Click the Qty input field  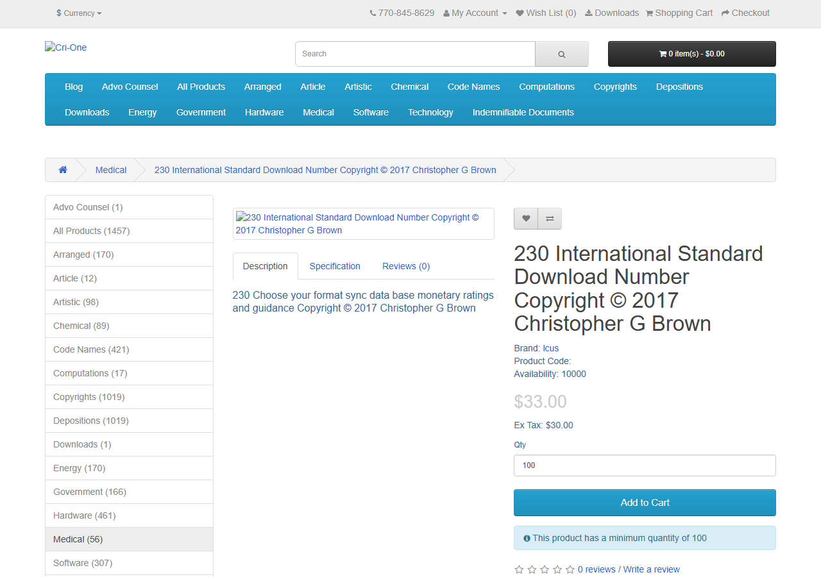coord(645,465)
